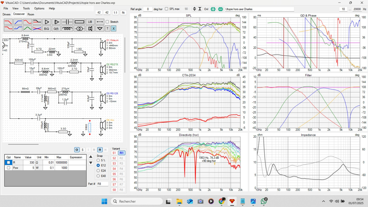This screenshot has width=368, height=207.
Task: Choose E48 snap series
Action: coord(98,176)
